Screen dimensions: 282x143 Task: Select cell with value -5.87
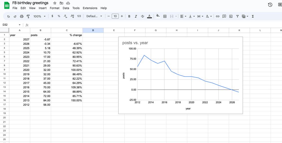point(40,39)
